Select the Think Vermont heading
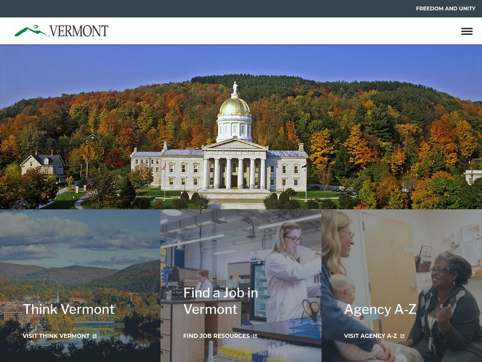Image resolution: width=482 pixels, height=362 pixels. (69, 309)
